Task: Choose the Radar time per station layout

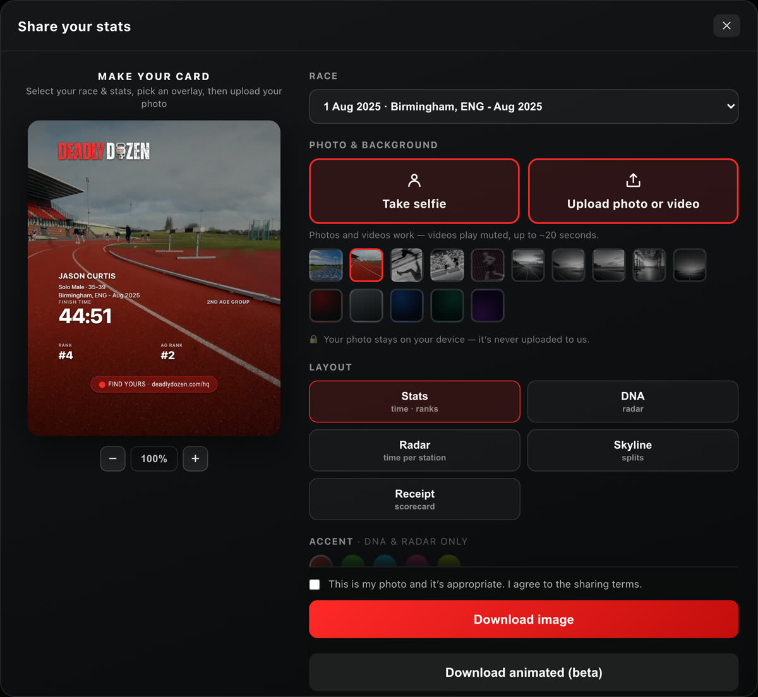Action: pyautogui.click(x=414, y=450)
